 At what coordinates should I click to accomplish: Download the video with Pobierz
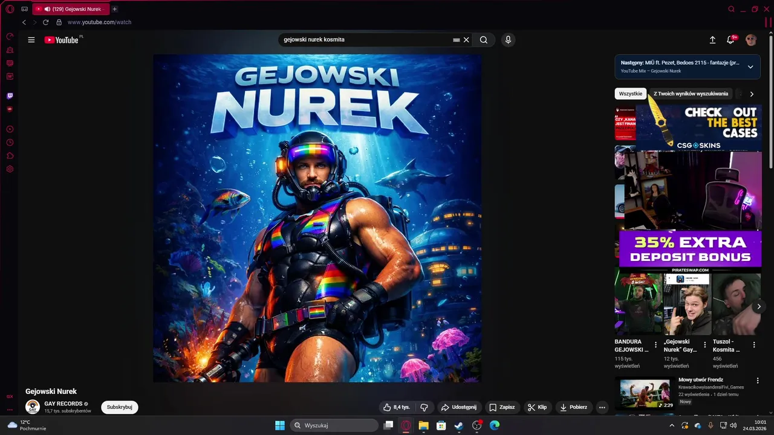573,407
